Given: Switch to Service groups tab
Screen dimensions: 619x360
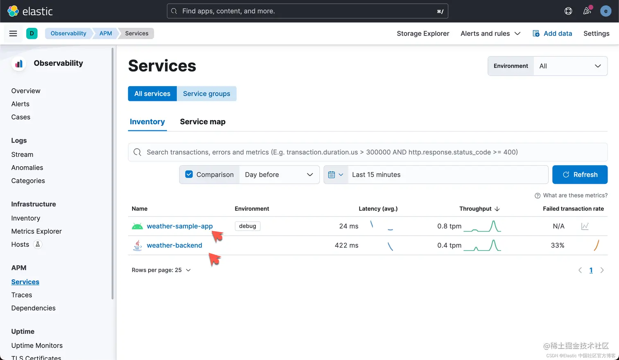Looking at the screenshot, I should pyautogui.click(x=206, y=94).
